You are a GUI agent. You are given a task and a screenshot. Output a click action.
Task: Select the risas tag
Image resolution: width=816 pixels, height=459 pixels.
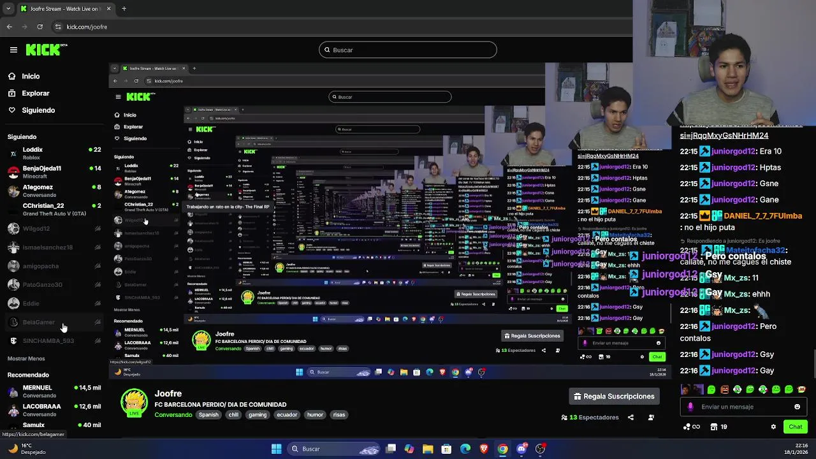(x=339, y=415)
